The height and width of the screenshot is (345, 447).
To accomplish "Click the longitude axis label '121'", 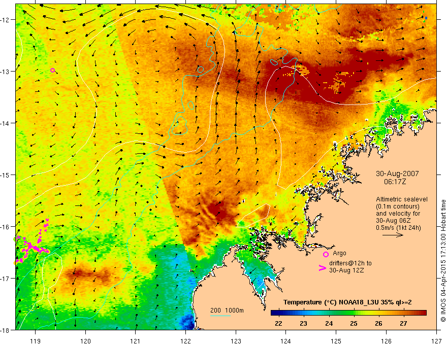I will [136, 341].
